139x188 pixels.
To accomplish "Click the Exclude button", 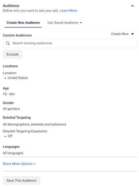I will [13, 54].
